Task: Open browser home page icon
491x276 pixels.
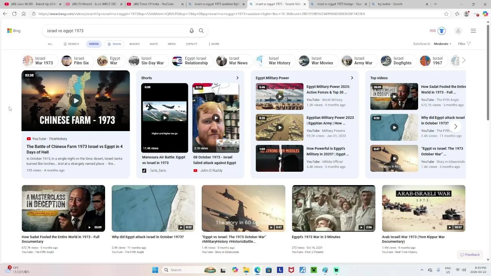Action: click(23, 14)
